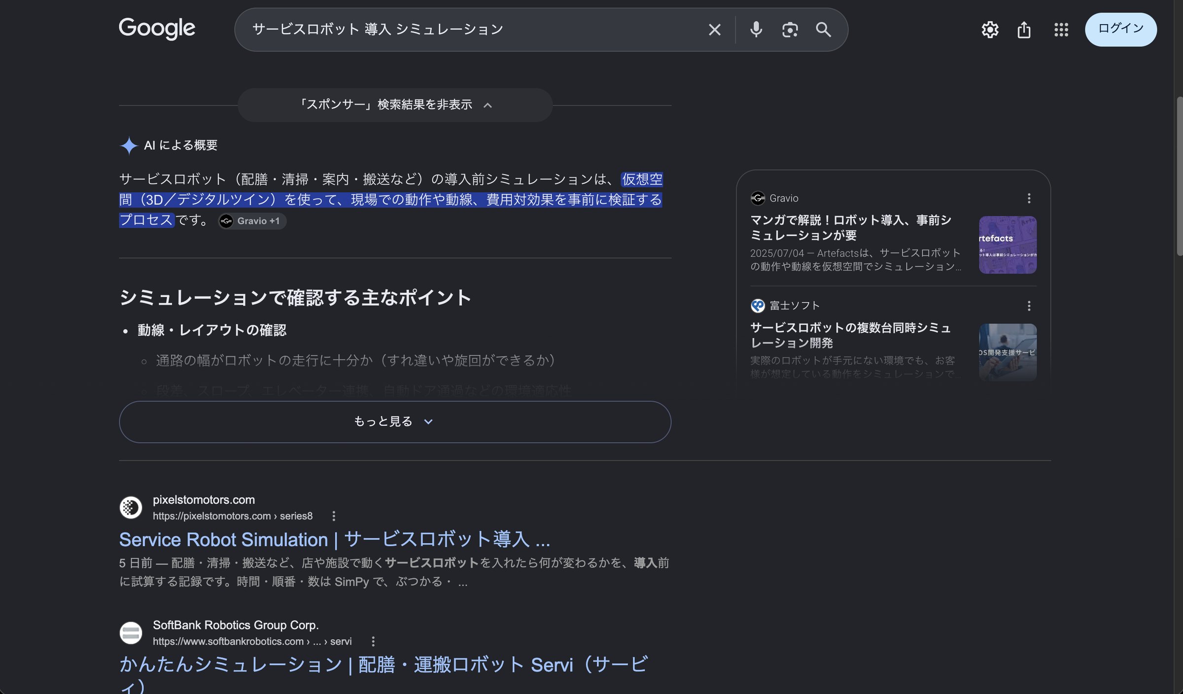Click the Gravio favicon in source card
The height and width of the screenshot is (694, 1183).
pyautogui.click(x=758, y=198)
